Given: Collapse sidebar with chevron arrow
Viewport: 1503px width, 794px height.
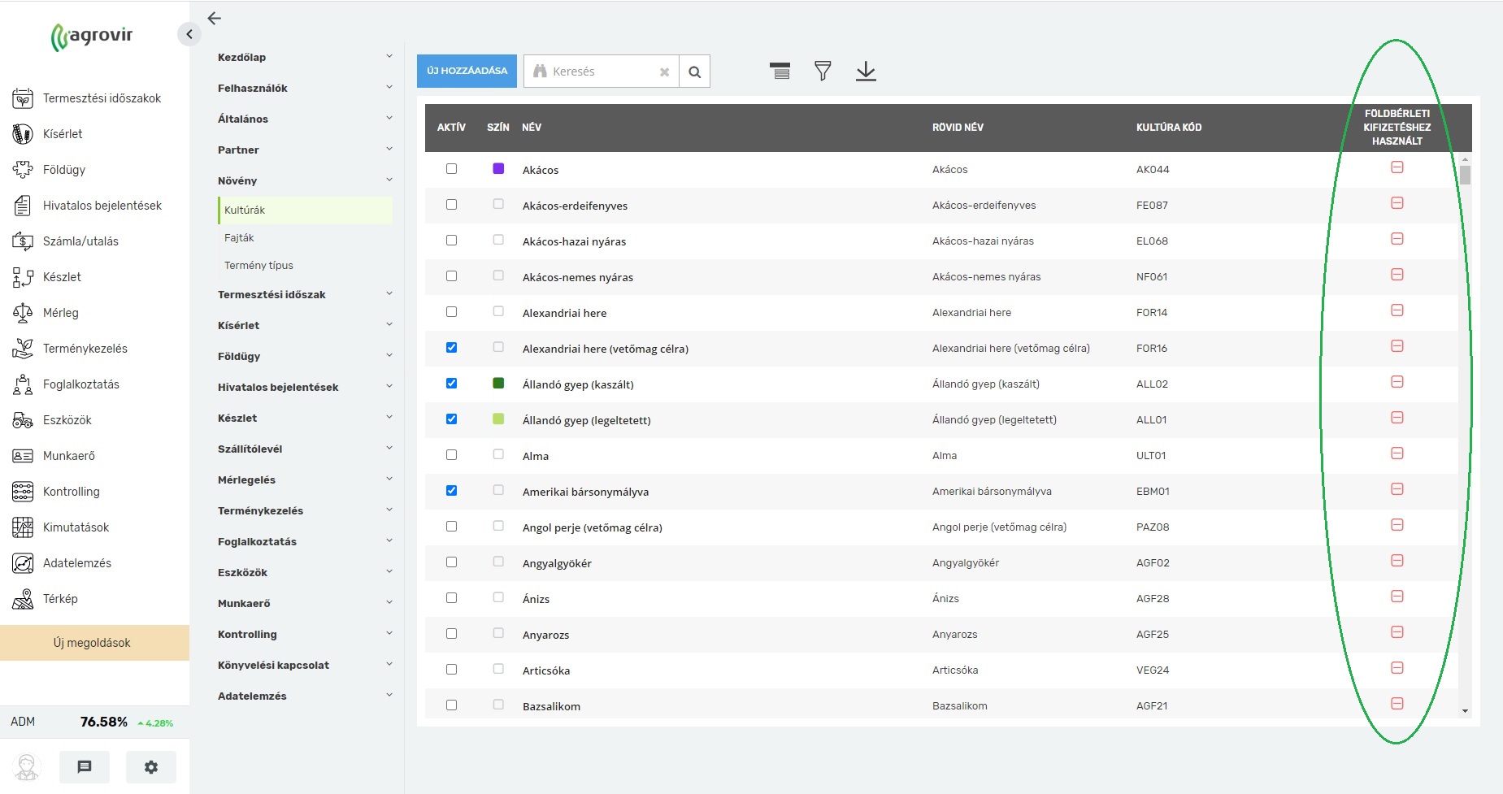Looking at the screenshot, I should (189, 34).
